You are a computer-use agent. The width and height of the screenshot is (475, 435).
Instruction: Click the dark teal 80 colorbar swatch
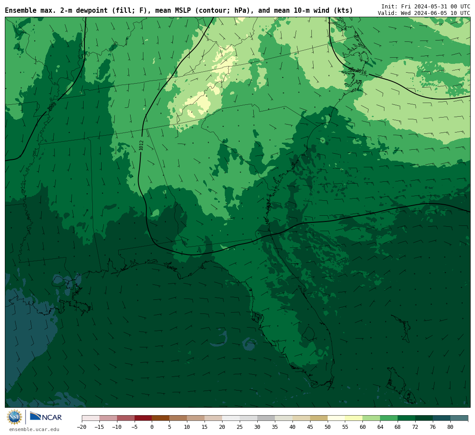[x=459, y=418]
